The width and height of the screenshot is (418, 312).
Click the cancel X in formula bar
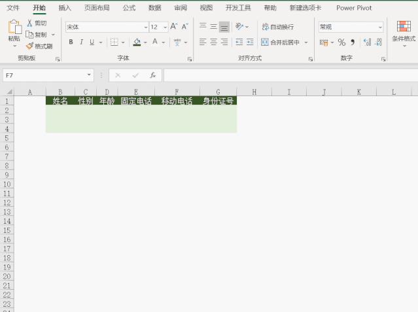[x=118, y=75]
